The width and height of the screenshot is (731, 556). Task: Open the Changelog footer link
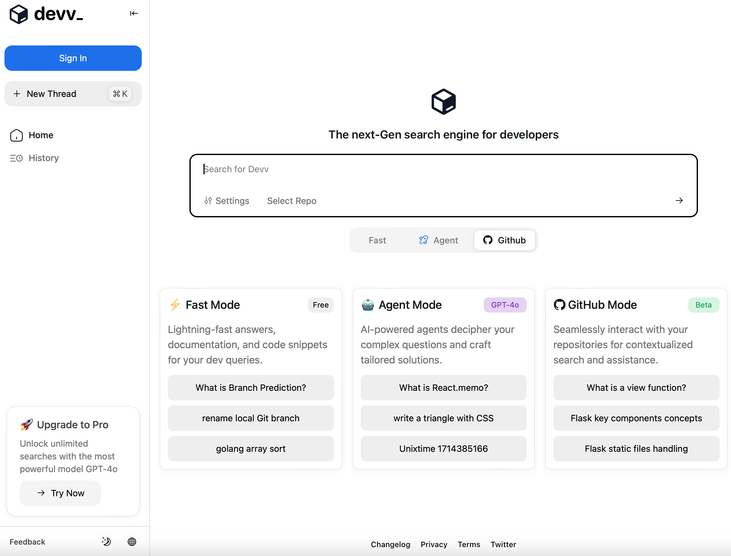[x=390, y=545]
